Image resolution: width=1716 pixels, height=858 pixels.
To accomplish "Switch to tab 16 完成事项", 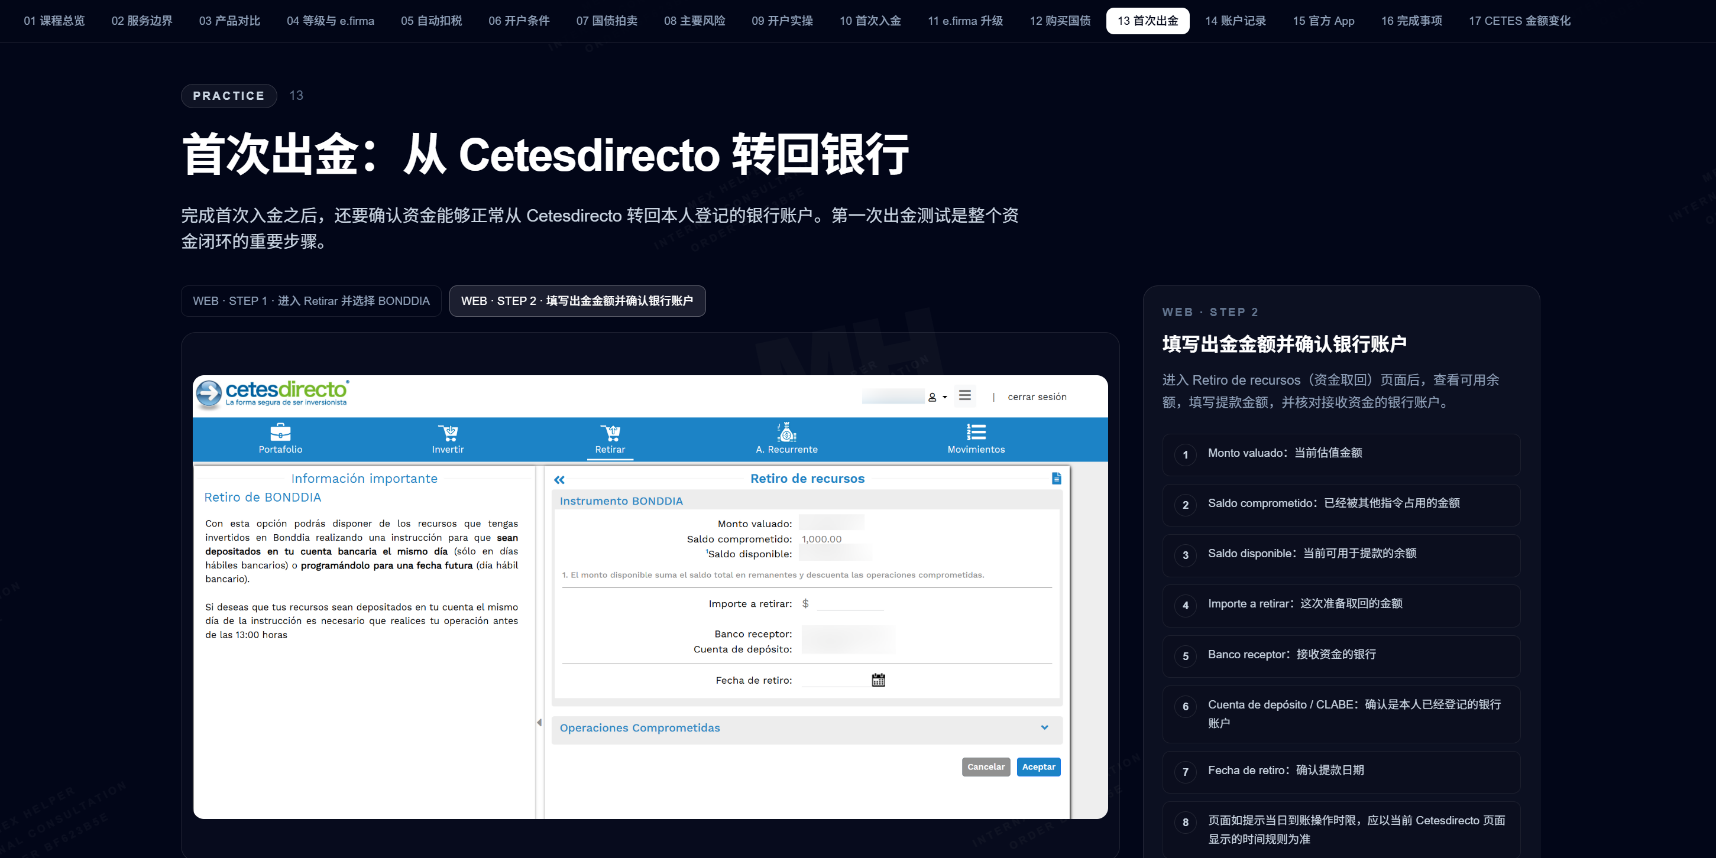I will pyautogui.click(x=1411, y=21).
